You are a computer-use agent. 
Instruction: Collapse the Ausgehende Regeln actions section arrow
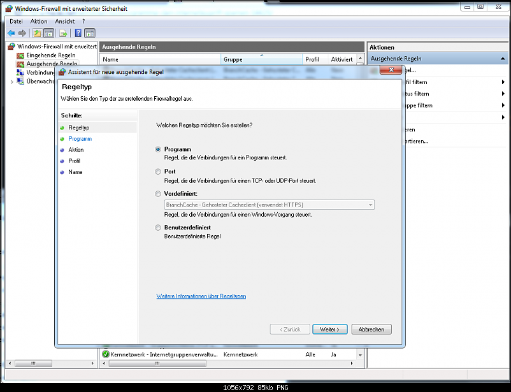503,59
